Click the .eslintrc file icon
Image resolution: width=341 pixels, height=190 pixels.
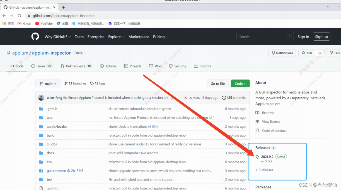pyautogui.click(x=41, y=188)
